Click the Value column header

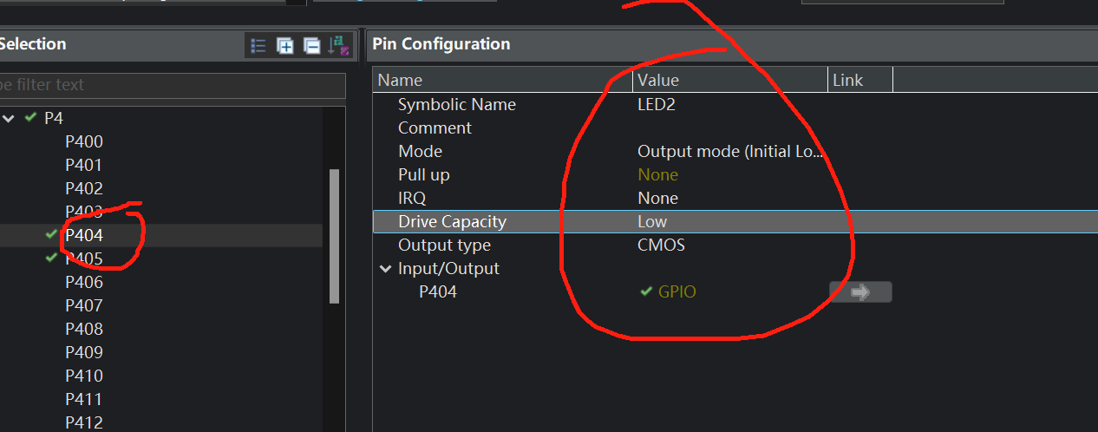[730, 80]
